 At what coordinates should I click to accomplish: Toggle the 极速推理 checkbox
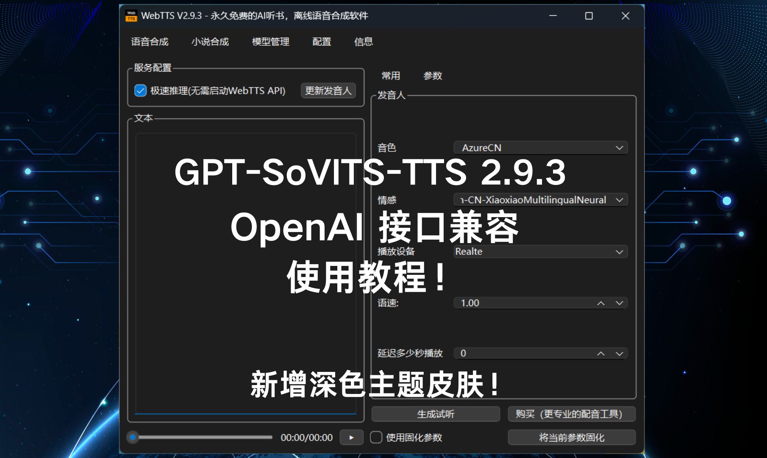(140, 91)
